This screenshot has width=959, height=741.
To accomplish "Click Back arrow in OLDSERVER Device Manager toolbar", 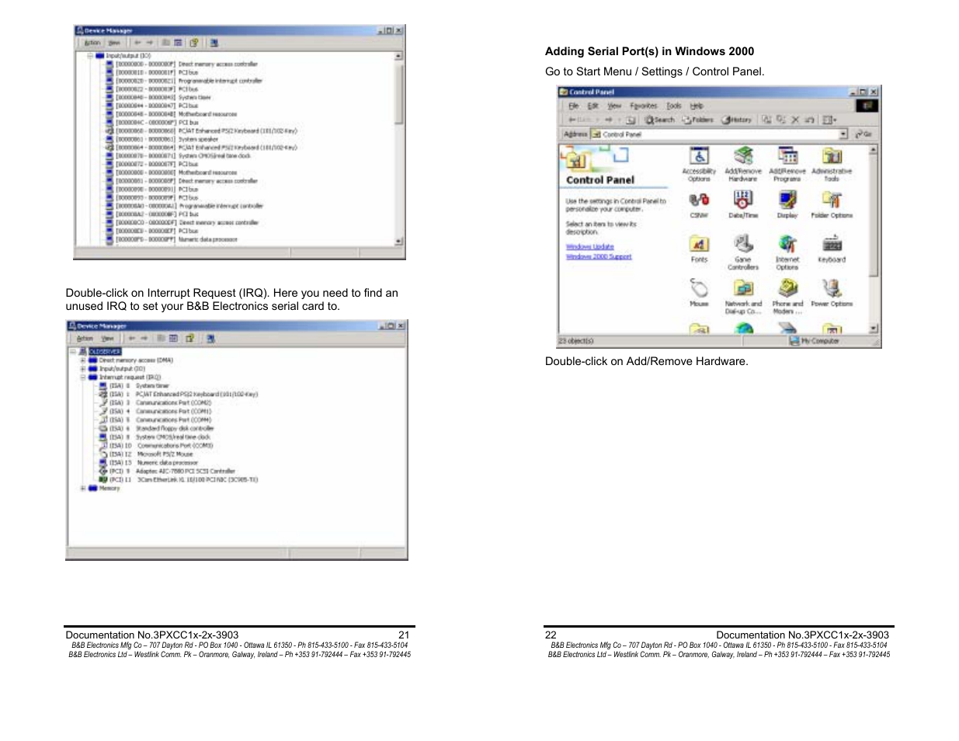I will point(133,339).
